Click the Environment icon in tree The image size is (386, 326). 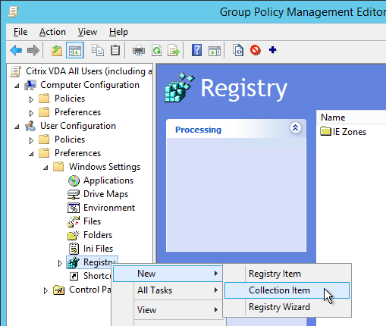tap(74, 208)
